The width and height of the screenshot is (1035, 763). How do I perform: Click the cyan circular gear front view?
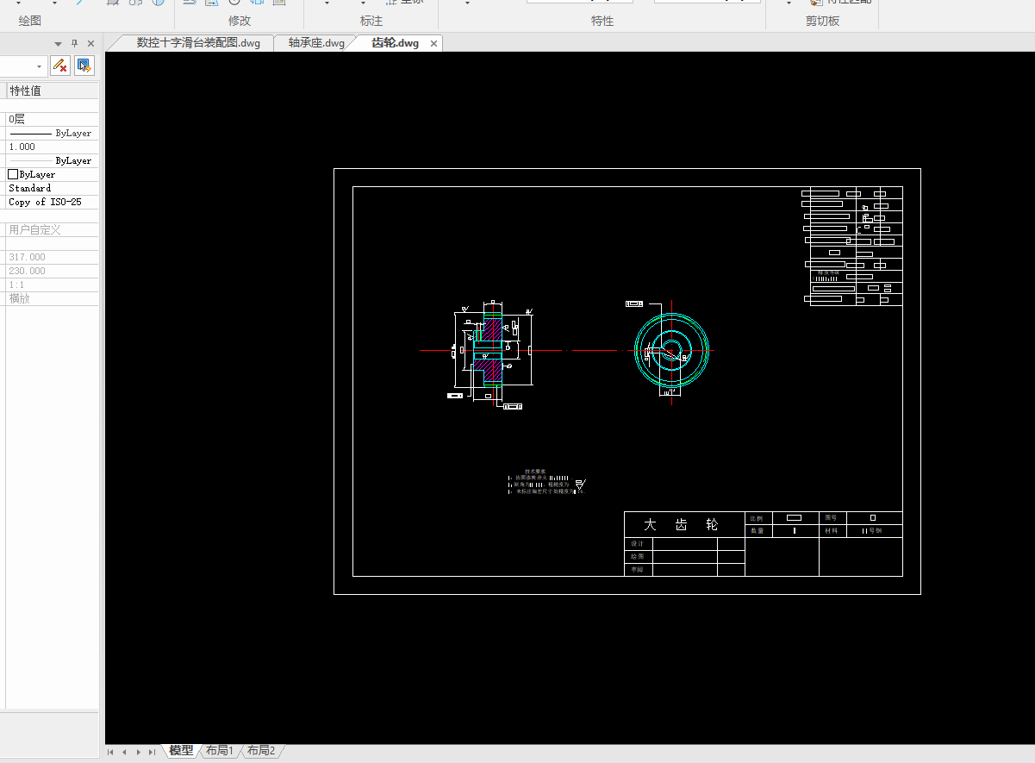pyautogui.click(x=672, y=350)
